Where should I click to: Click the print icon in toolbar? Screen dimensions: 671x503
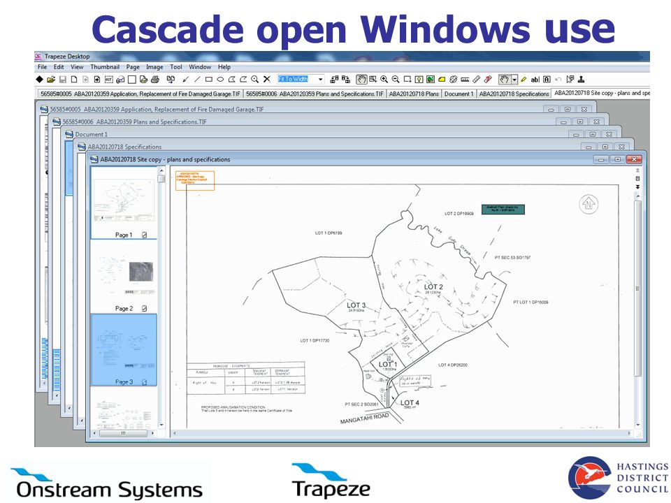tap(155, 79)
